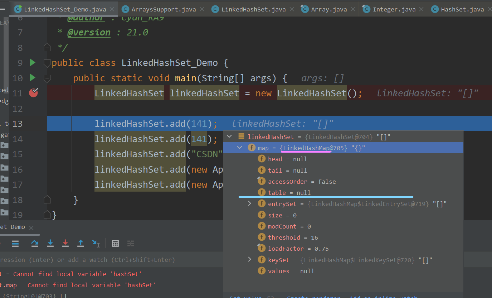This screenshot has width=492, height=298.
Task: Select the 'table = null' row
Action: [x=343, y=192]
